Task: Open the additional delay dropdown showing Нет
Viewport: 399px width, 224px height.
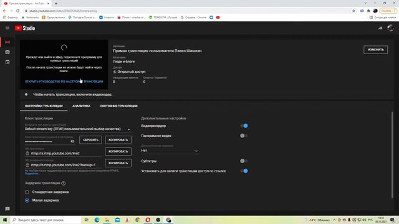Action: pos(170,151)
